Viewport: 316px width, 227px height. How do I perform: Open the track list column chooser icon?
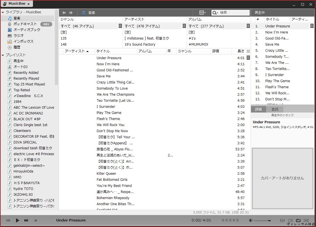(248, 51)
